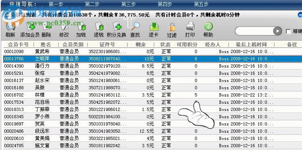The image size is (302, 150).
Task: Click ID number 3503221985021...
Action: coord(107,138)
